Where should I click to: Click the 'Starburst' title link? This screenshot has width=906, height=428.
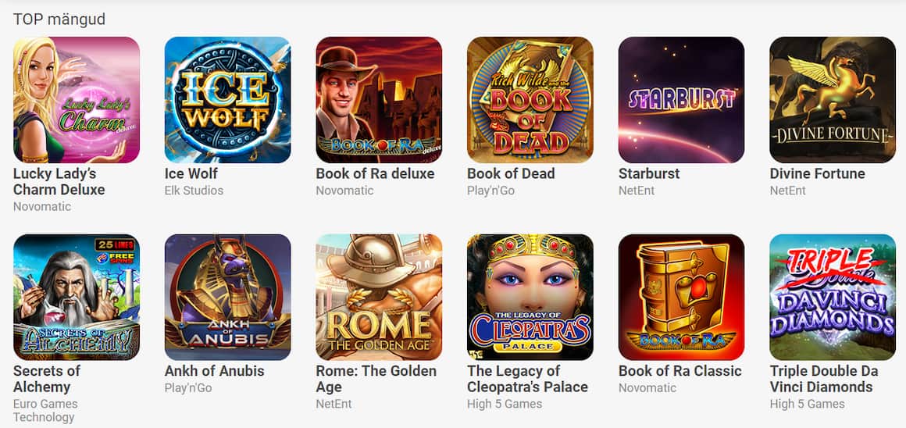(649, 174)
